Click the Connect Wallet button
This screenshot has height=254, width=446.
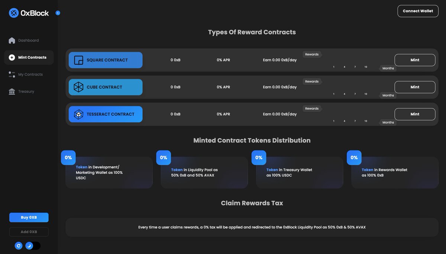tap(418, 11)
